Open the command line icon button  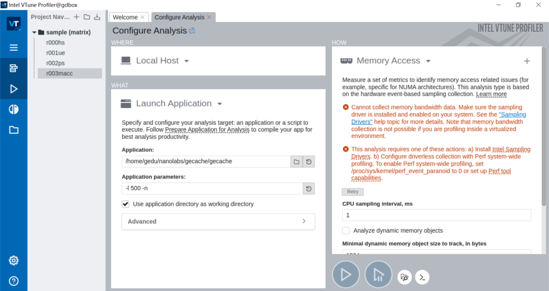pos(422,277)
